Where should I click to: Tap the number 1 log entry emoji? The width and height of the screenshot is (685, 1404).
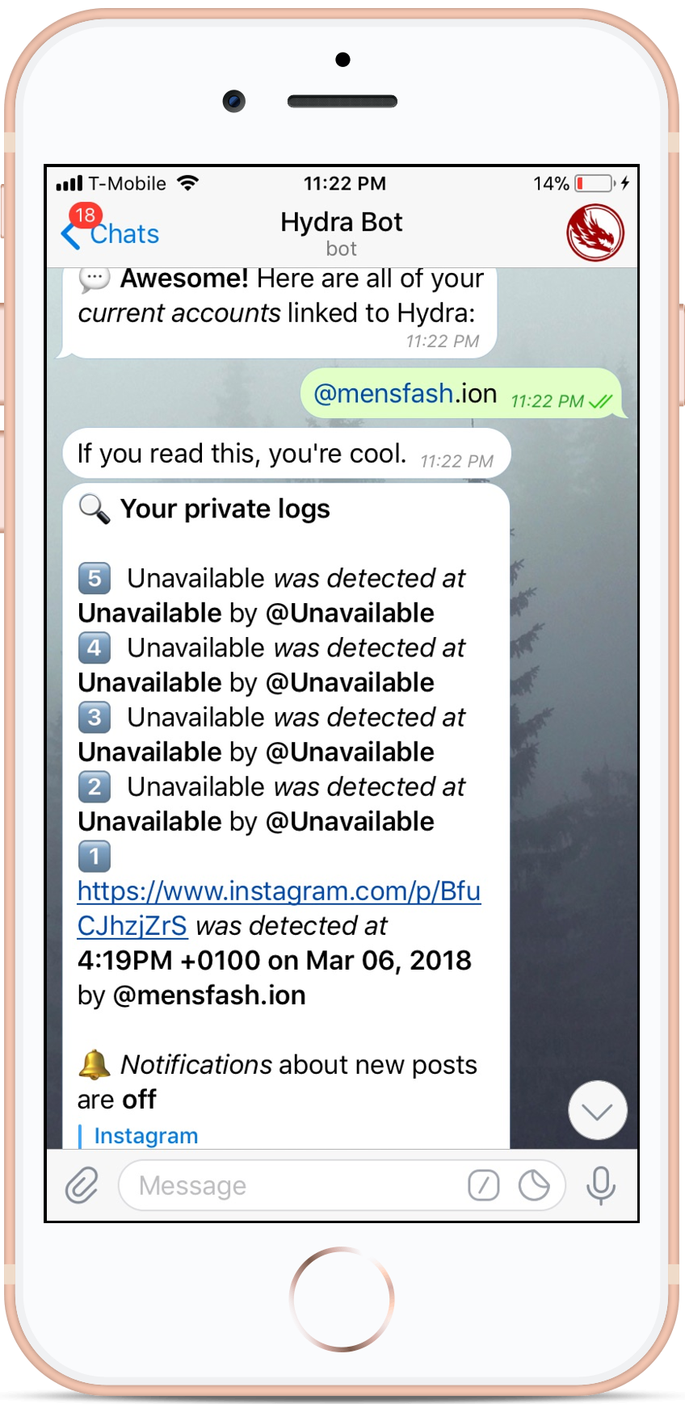click(x=95, y=856)
